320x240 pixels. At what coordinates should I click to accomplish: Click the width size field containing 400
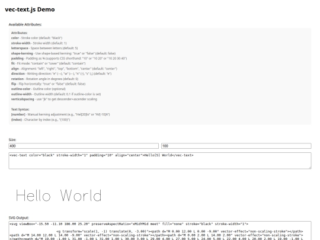84,146
